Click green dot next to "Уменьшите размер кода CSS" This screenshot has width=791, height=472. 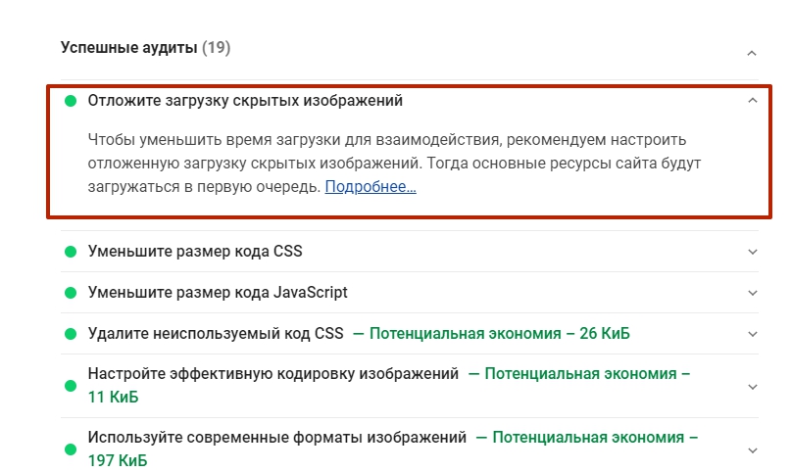(71, 252)
